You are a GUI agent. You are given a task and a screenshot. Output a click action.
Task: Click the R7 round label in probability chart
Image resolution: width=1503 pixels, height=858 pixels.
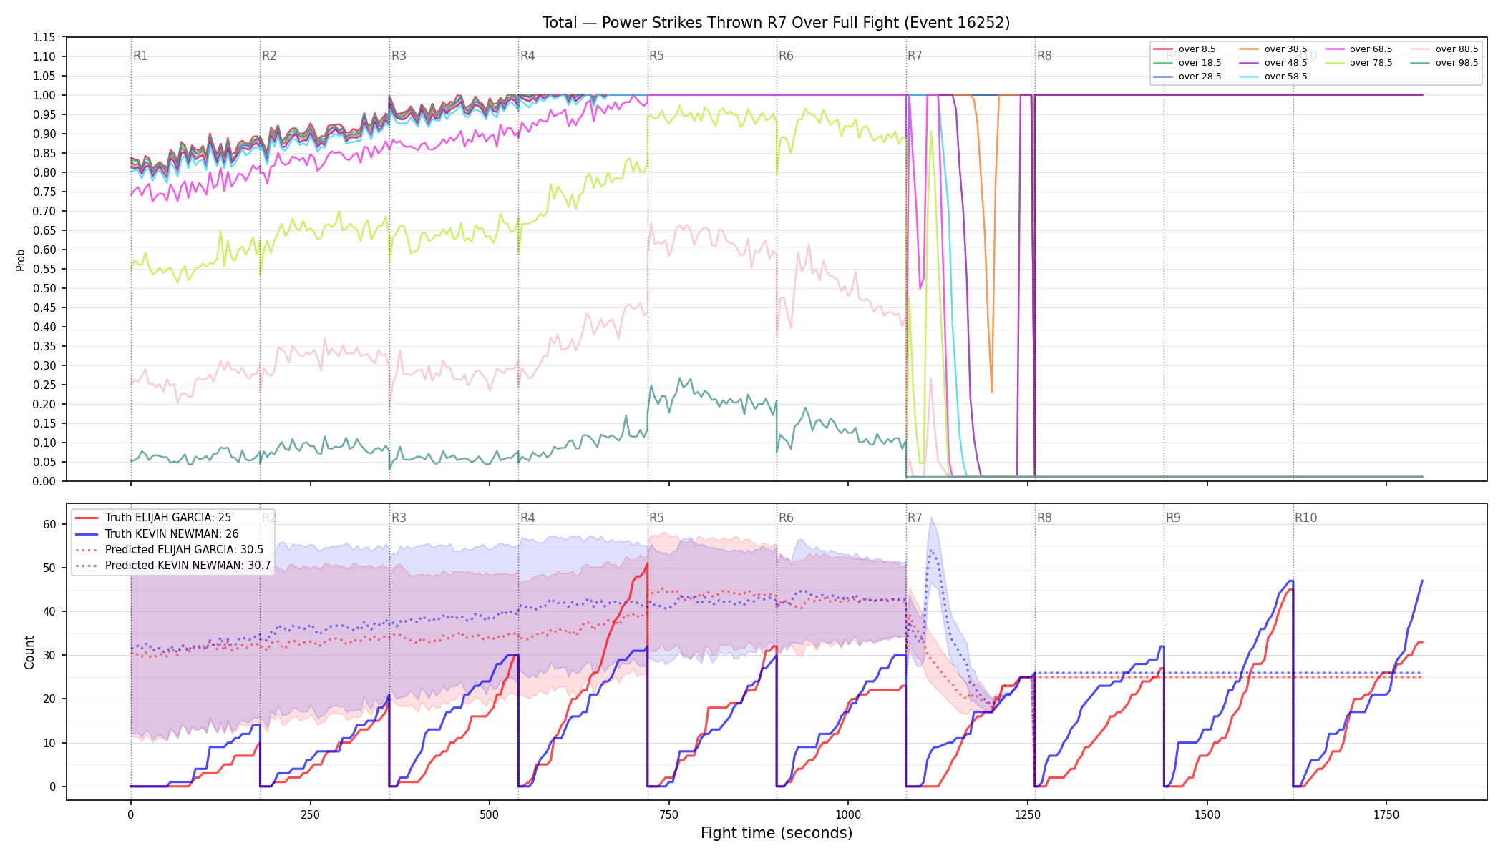tap(915, 56)
